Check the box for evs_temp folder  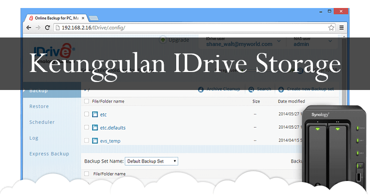pyautogui.click(x=87, y=140)
